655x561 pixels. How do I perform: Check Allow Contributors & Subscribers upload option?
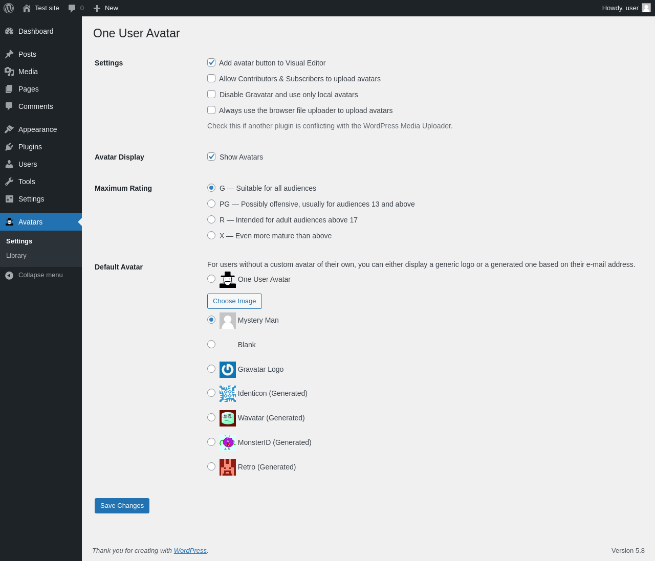tap(211, 78)
